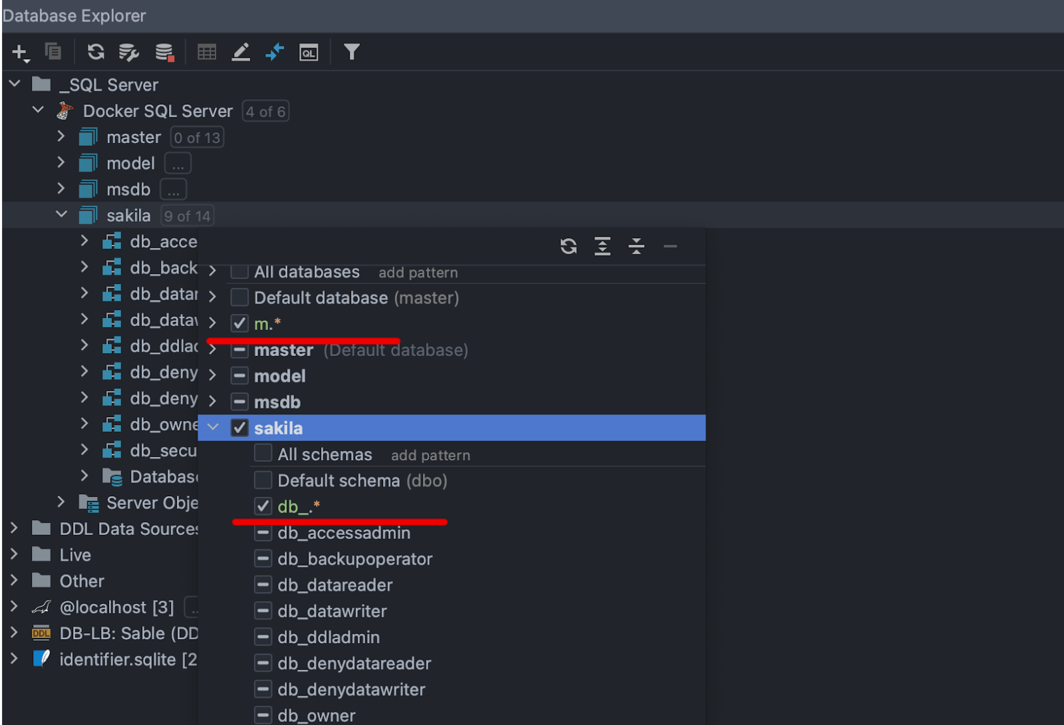
Task: Click the ellipsis badge beside model
Action: [178, 164]
